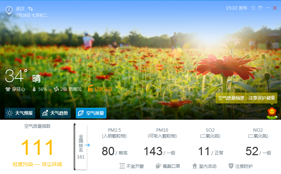Minimize the weather window
The image size is (281, 174).
point(268,8)
